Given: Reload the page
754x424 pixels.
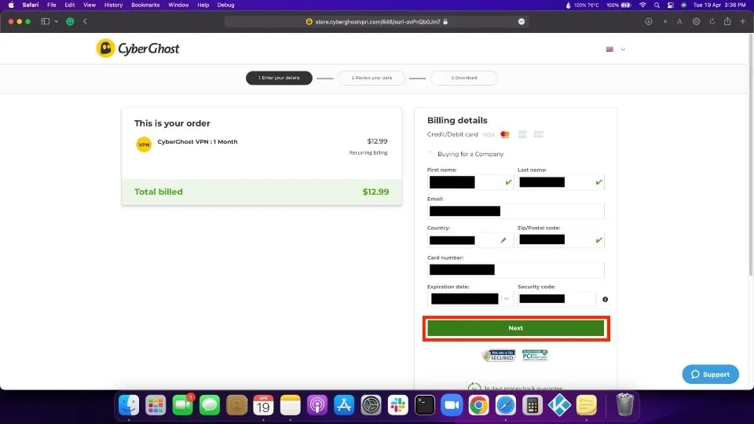Looking at the screenshot, I should [712, 21].
